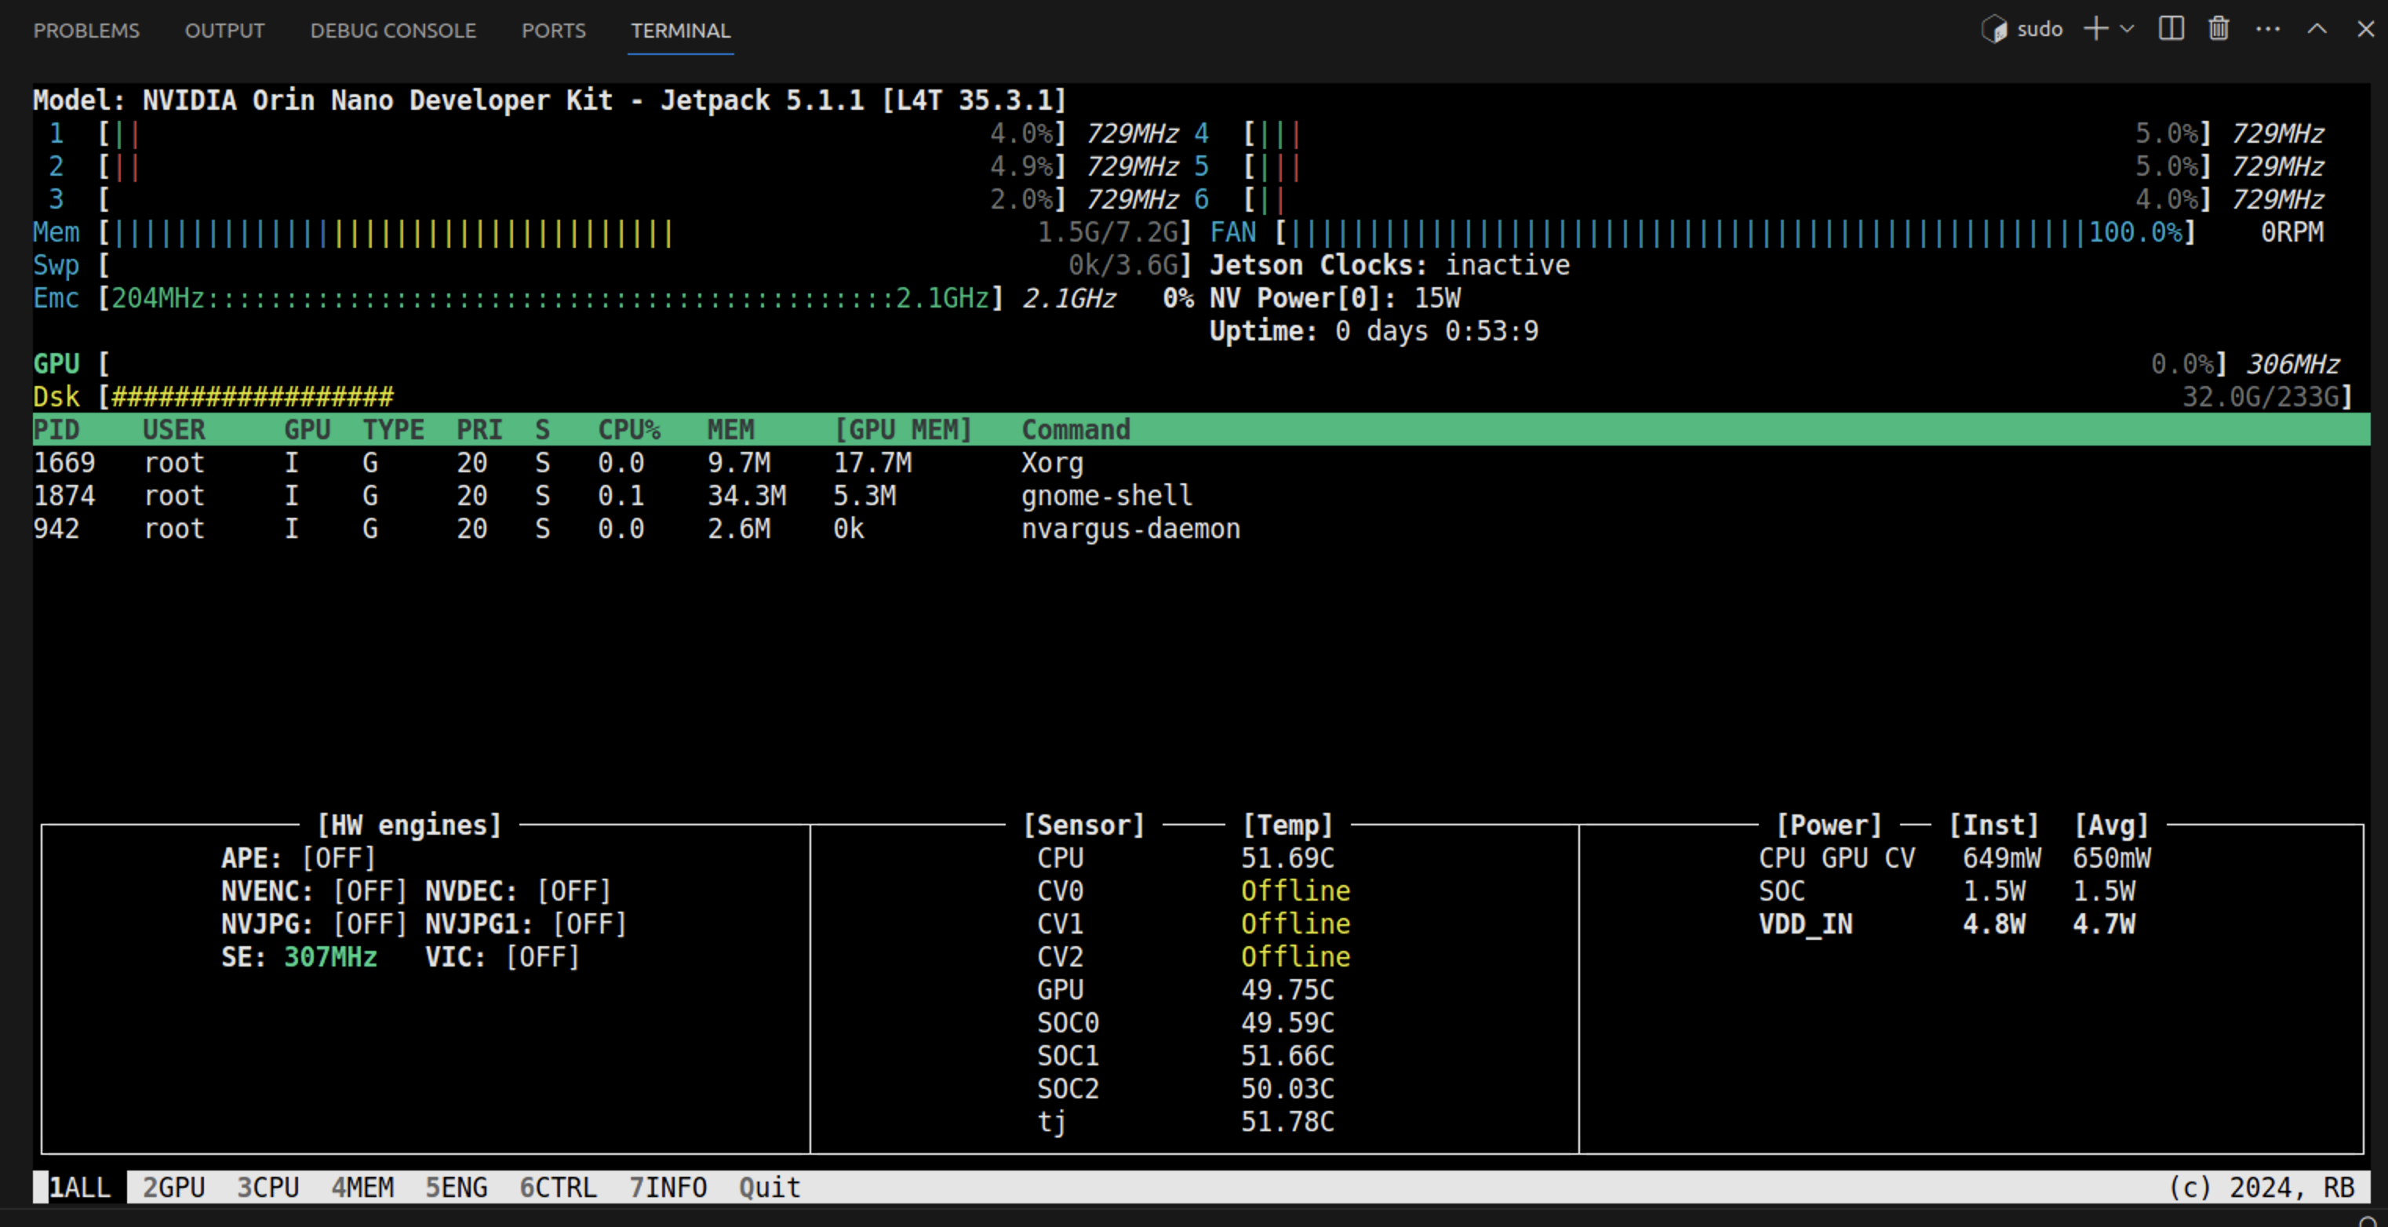Split the terminal with split icon
Screen dimensions: 2388x1227
[2171, 30]
